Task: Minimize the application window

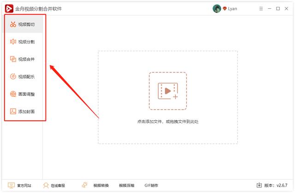Action: (269, 9)
